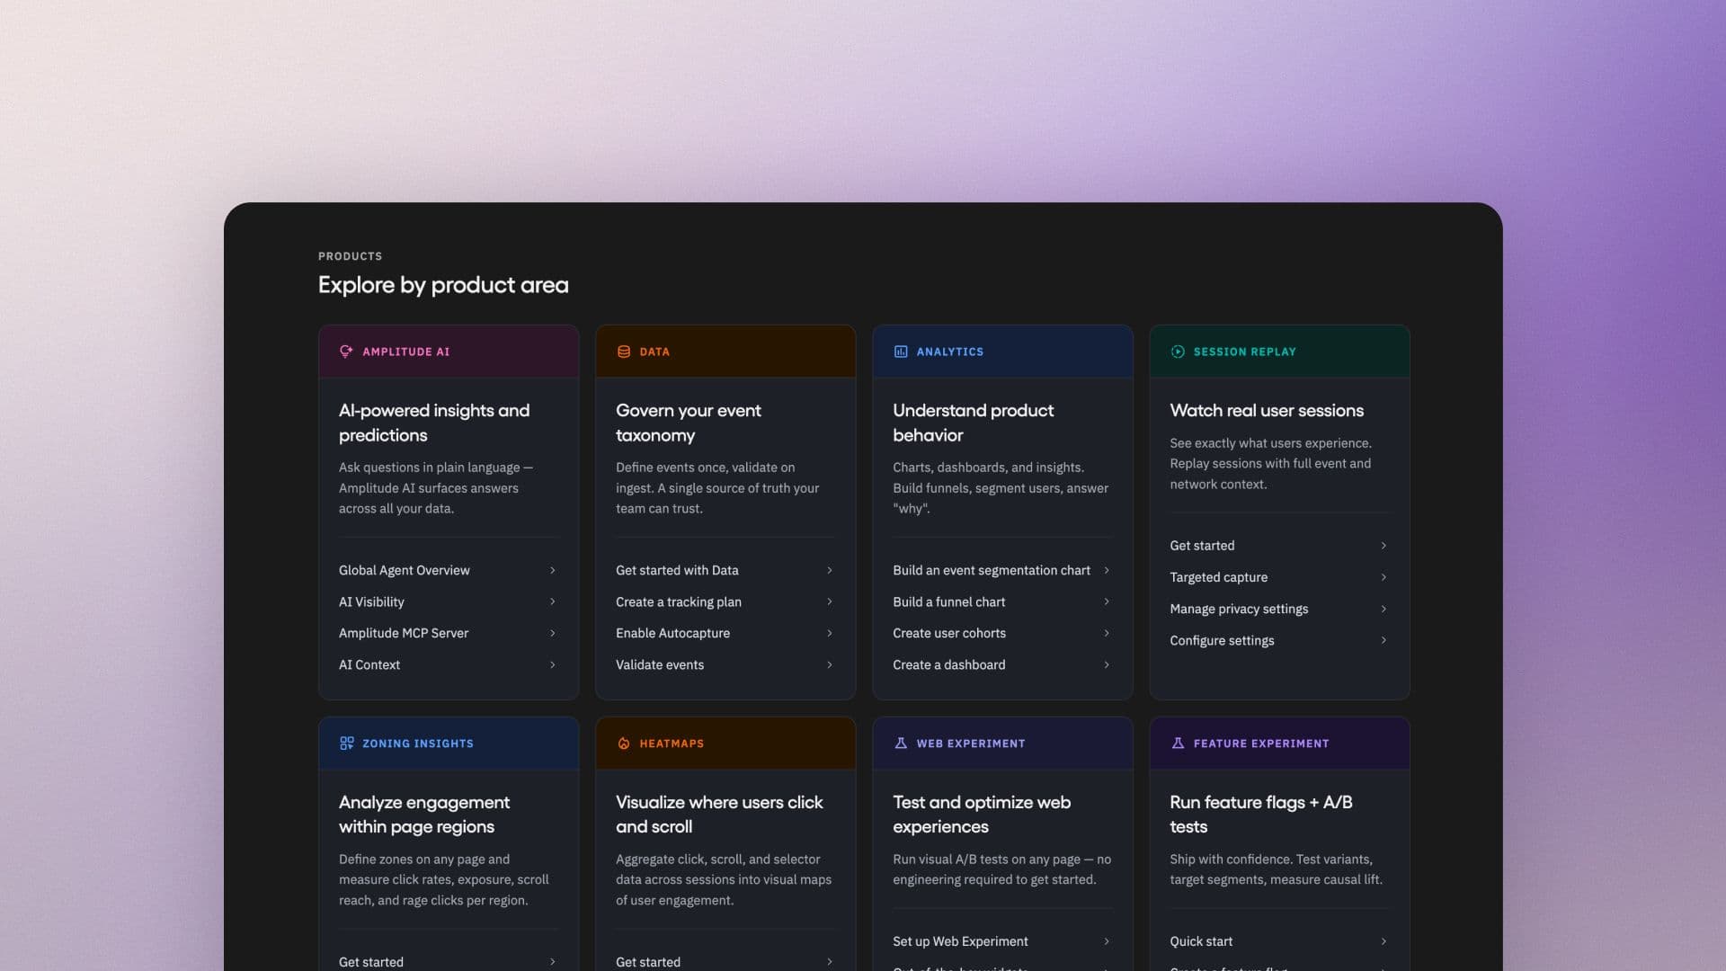Open Manage privacy settings link
Screen dimensions: 1726x971
1279,609
